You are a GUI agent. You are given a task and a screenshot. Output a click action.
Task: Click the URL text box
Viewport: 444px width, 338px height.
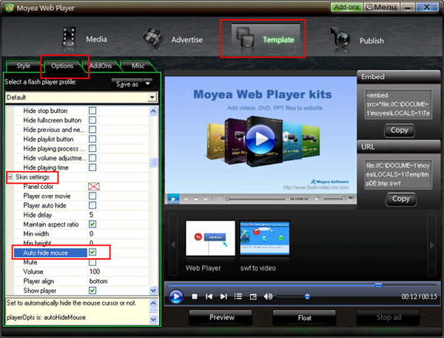[398, 174]
